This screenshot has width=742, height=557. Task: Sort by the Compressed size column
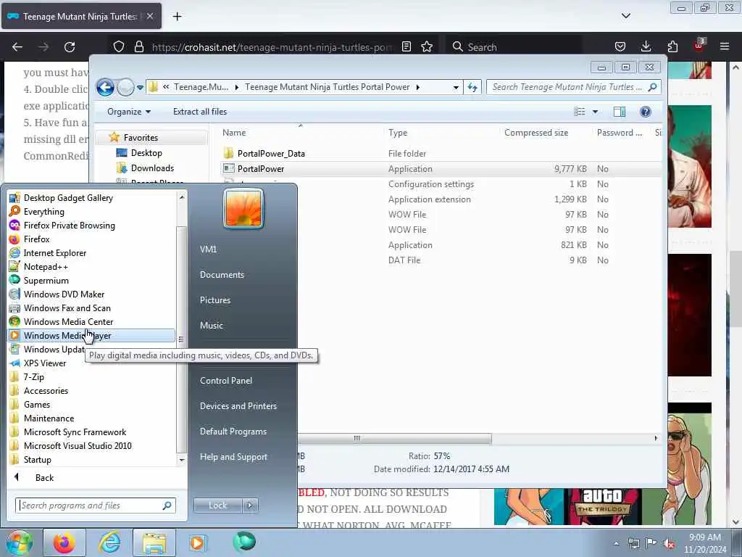click(536, 133)
